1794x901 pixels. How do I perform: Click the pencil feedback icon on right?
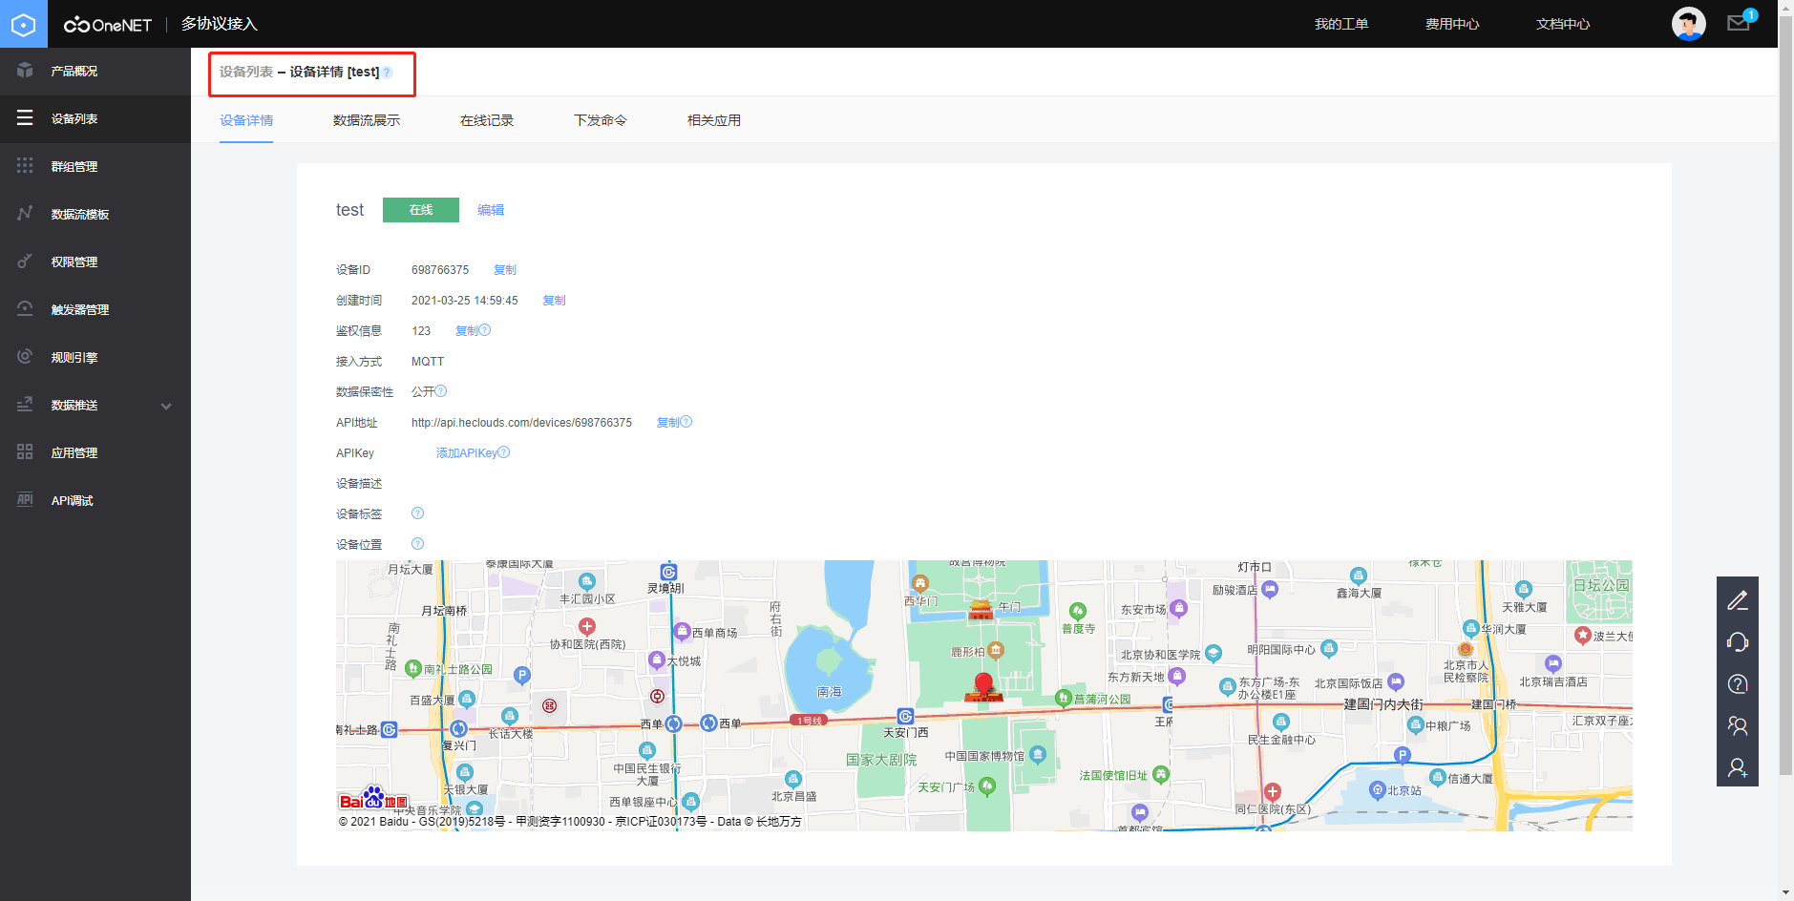pyautogui.click(x=1738, y=600)
